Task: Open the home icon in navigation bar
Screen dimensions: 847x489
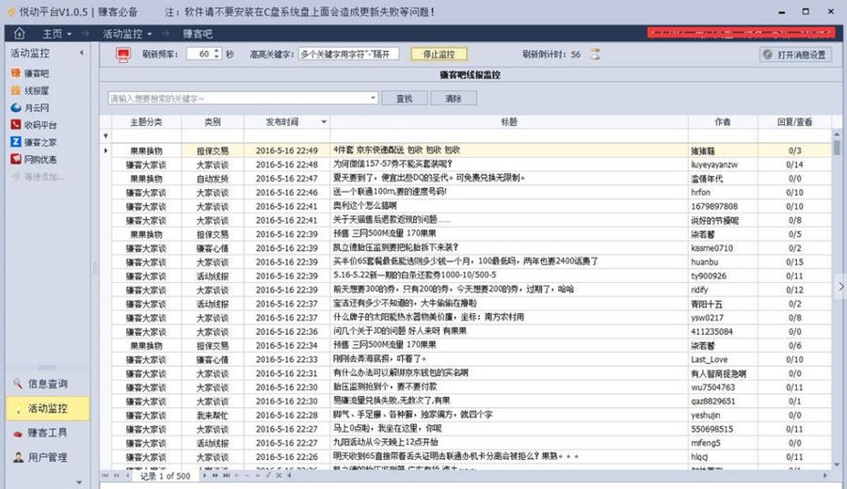Action: point(20,34)
